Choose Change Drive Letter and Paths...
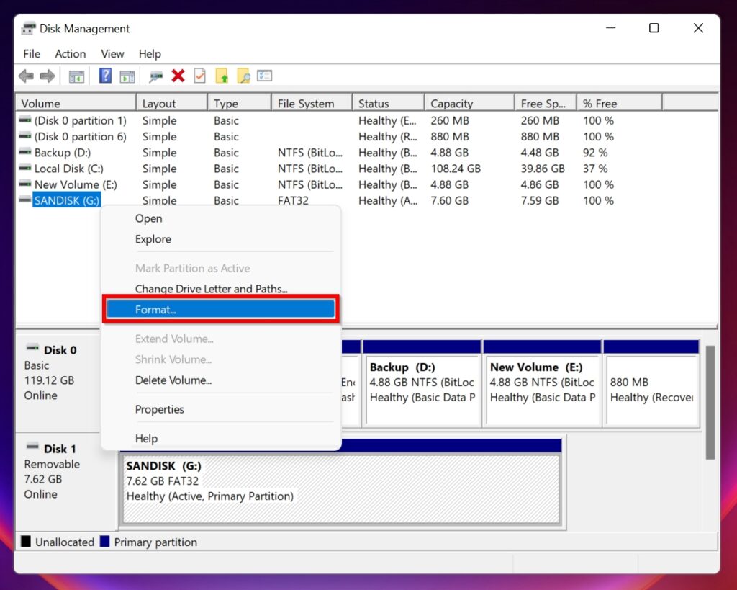The height and width of the screenshot is (590, 737). [212, 289]
